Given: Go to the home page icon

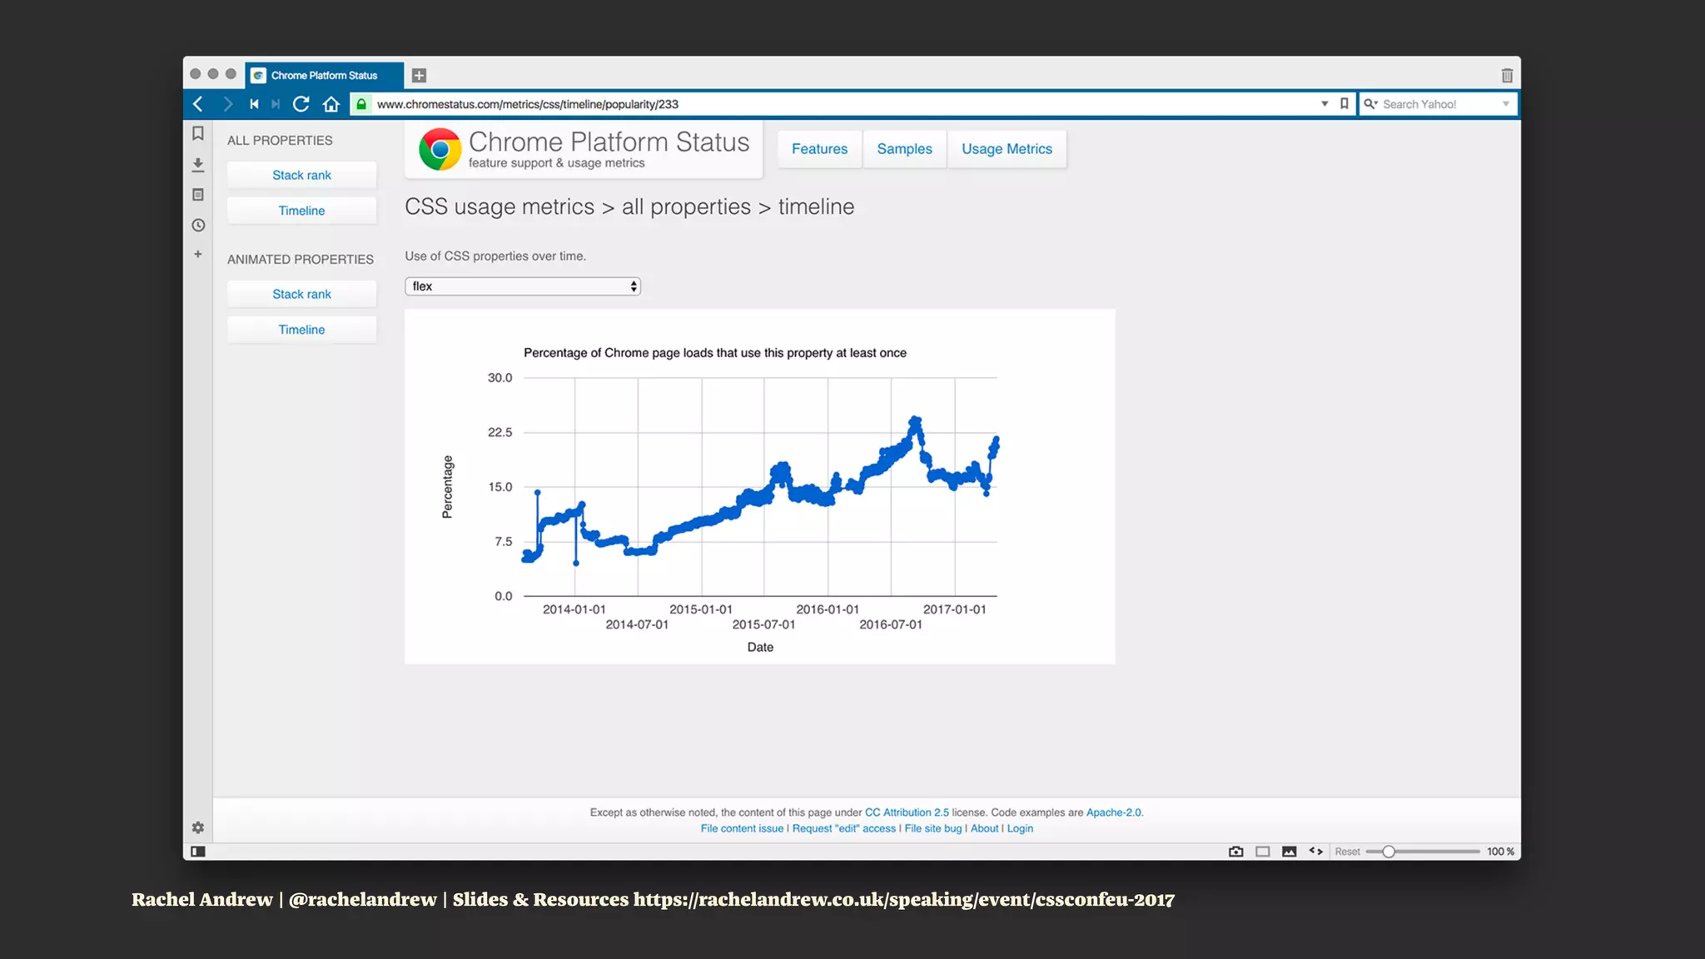Looking at the screenshot, I should pyautogui.click(x=331, y=104).
